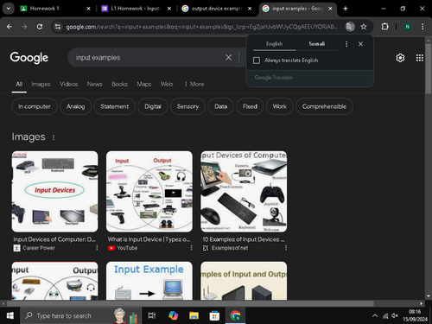Open a new browser tab

346,9
